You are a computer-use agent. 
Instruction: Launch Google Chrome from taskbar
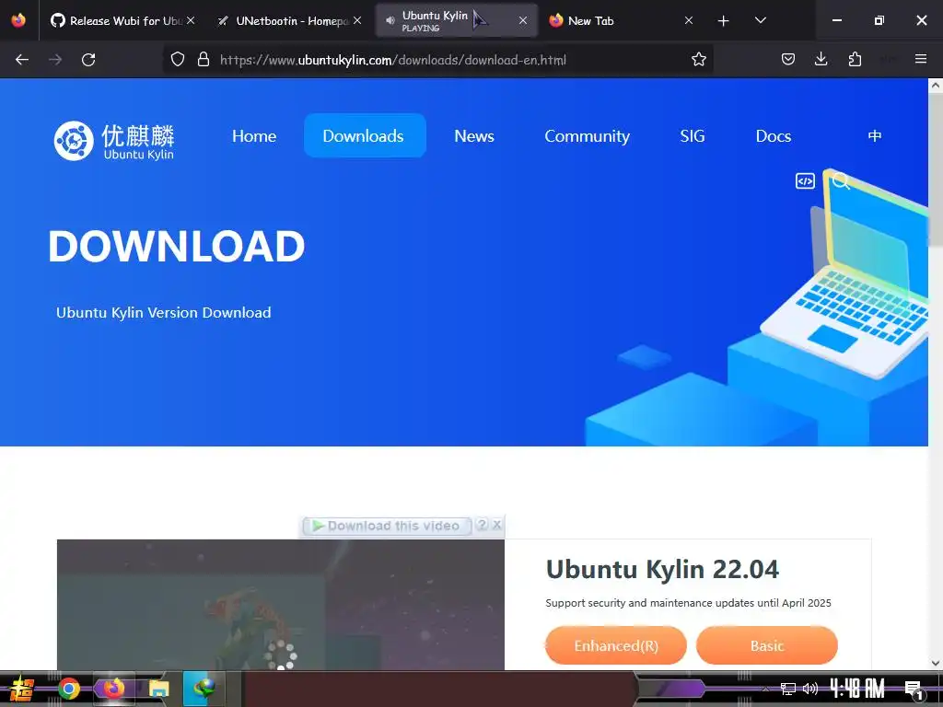click(68, 689)
